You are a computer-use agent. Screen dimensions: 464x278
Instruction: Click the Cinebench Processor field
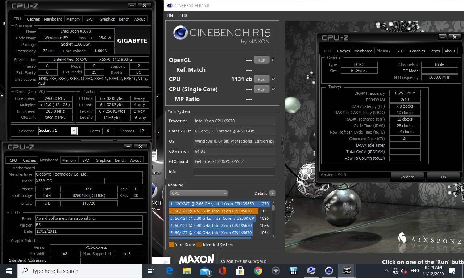pyautogui.click(x=234, y=121)
